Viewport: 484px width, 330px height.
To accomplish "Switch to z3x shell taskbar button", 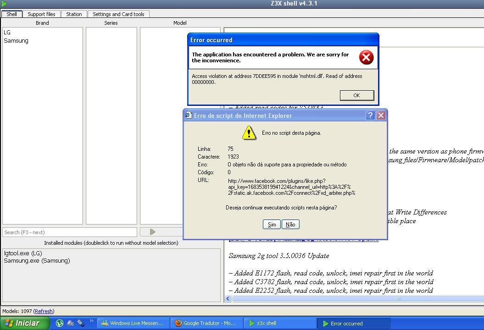I will (280, 323).
